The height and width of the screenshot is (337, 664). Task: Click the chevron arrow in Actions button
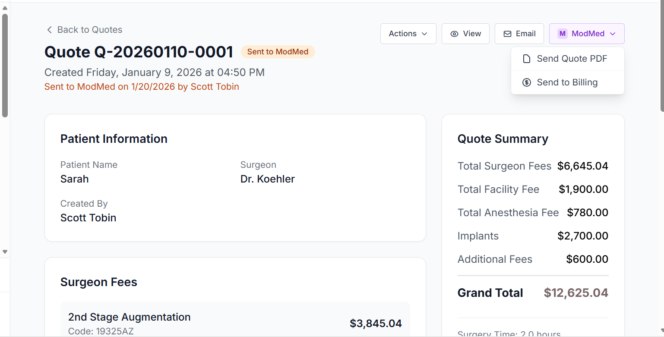[x=424, y=34]
